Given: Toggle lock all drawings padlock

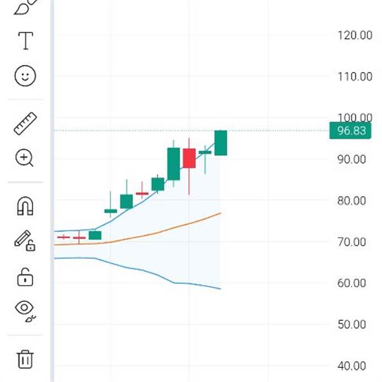Looking at the screenshot, I should 25,277.
